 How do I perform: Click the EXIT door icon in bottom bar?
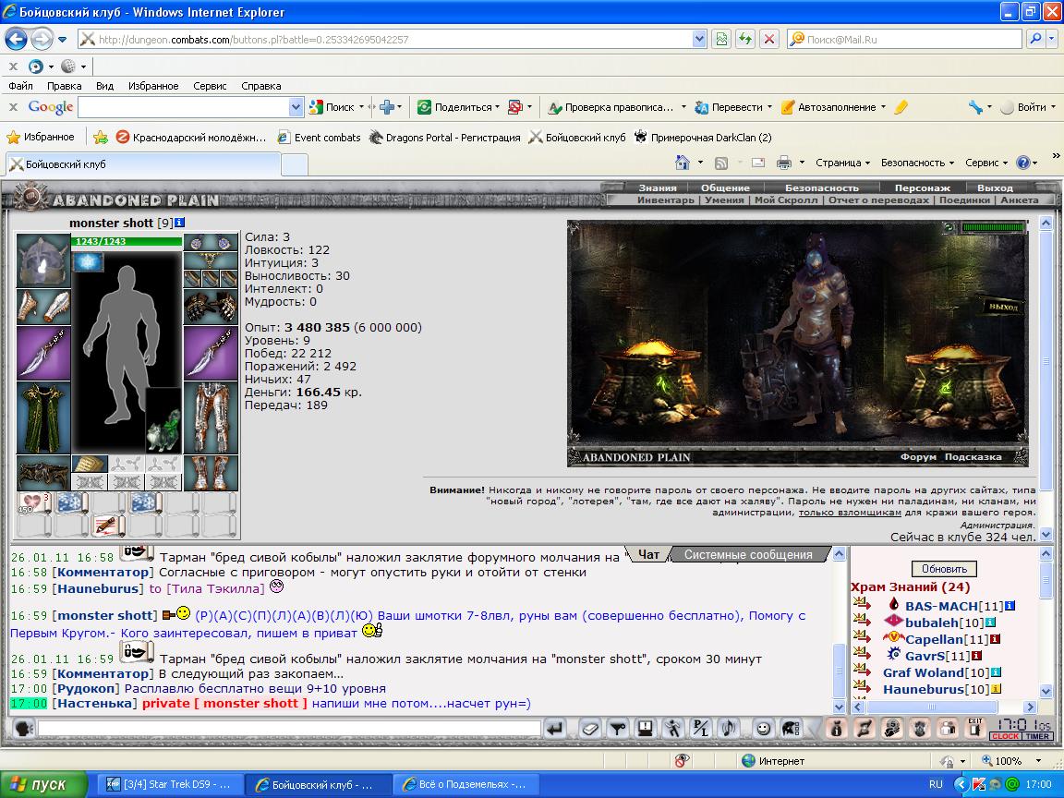tap(975, 728)
